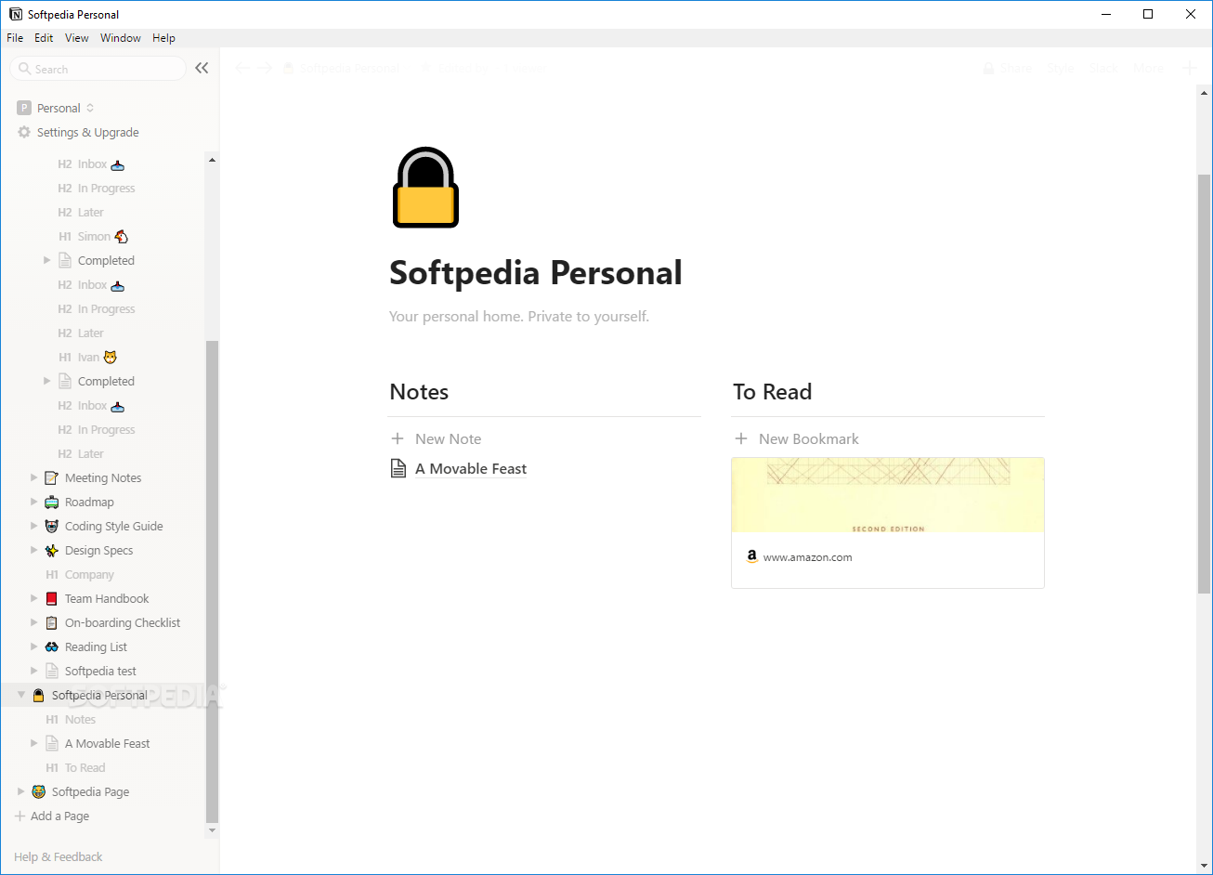Viewport: 1213px width, 875px height.
Task: Collapse the sidebar with the double-chevron icon
Action: coord(202,68)
